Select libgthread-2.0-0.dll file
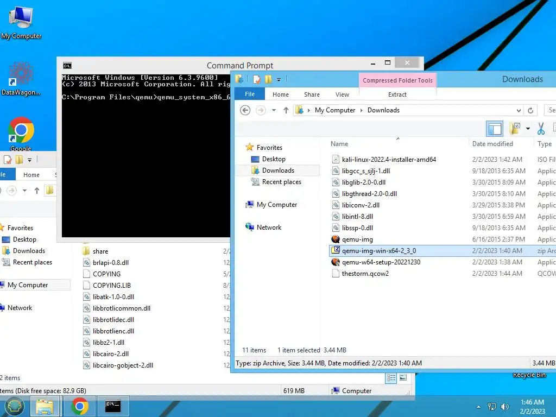 click(369, 194)
